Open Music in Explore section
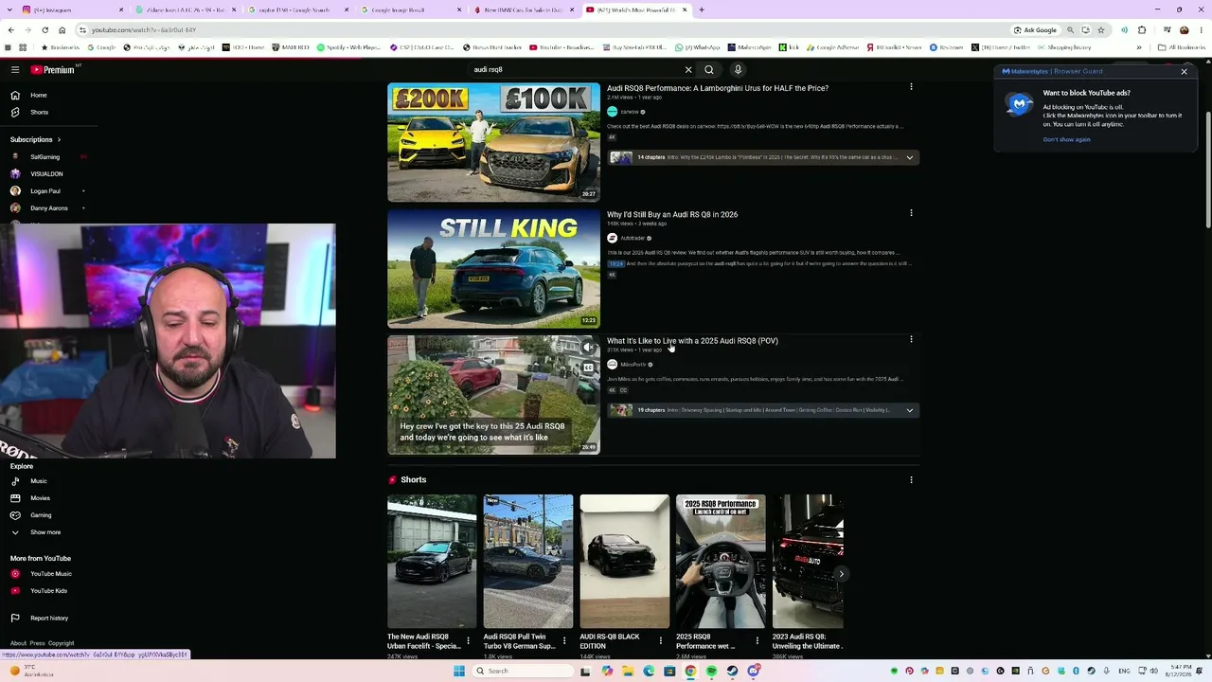The image size is (1212, 682). pos(38,481)
